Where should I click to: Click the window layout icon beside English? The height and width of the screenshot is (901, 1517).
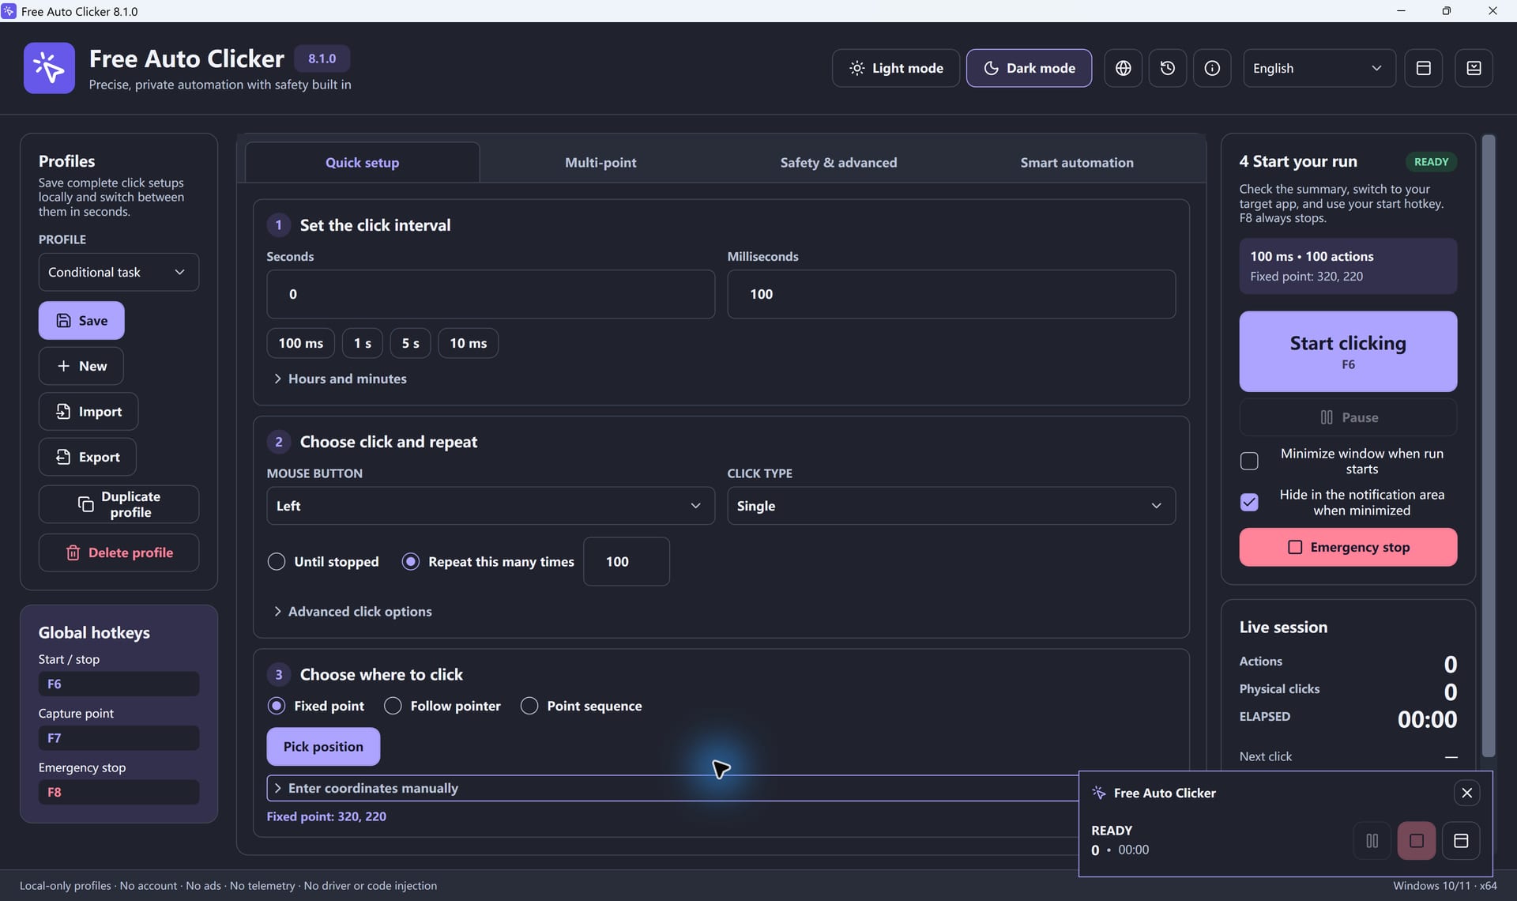(x=1423, y=68)
